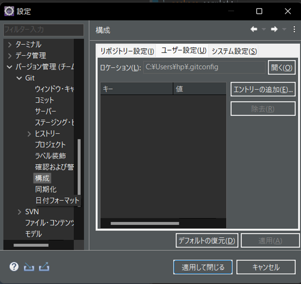Click the export preferences icon

click(44, 267)
